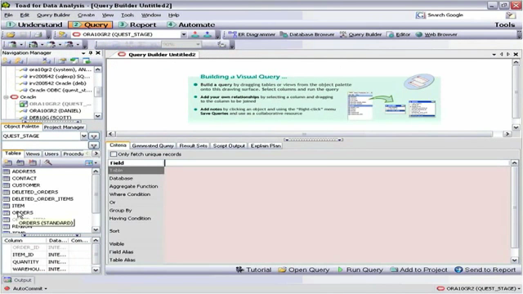This screenshot has width=523, height=294.
Task: Open the Query Builder menu
Action: [53, 15]
